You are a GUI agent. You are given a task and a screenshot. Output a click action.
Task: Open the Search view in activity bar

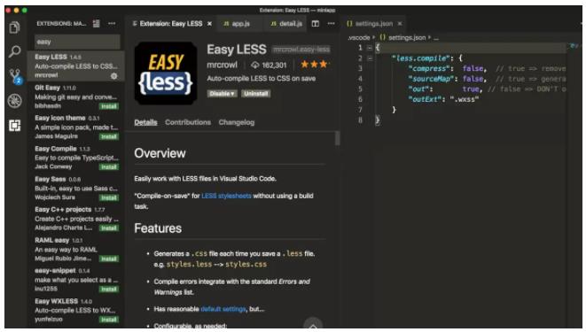coord(14,51)
